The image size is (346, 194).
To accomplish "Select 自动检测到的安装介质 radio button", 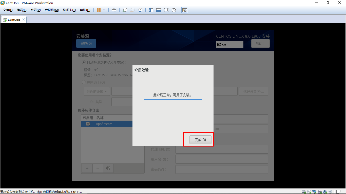I will [84, 62].
